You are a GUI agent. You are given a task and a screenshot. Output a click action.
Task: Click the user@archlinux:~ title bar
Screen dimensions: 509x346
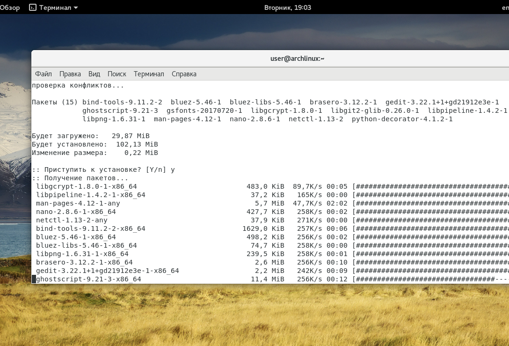coord(297,59)
